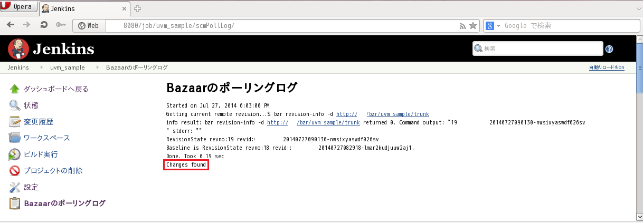This screenshot has width=643, height=223.
Task: Select the Jenkins browser tab
Action: click(84, 8)
